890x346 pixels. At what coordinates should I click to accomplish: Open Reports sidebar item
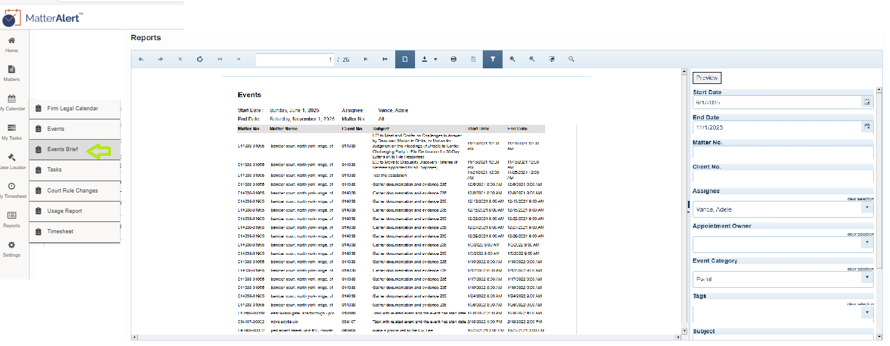tap(11, 220)
